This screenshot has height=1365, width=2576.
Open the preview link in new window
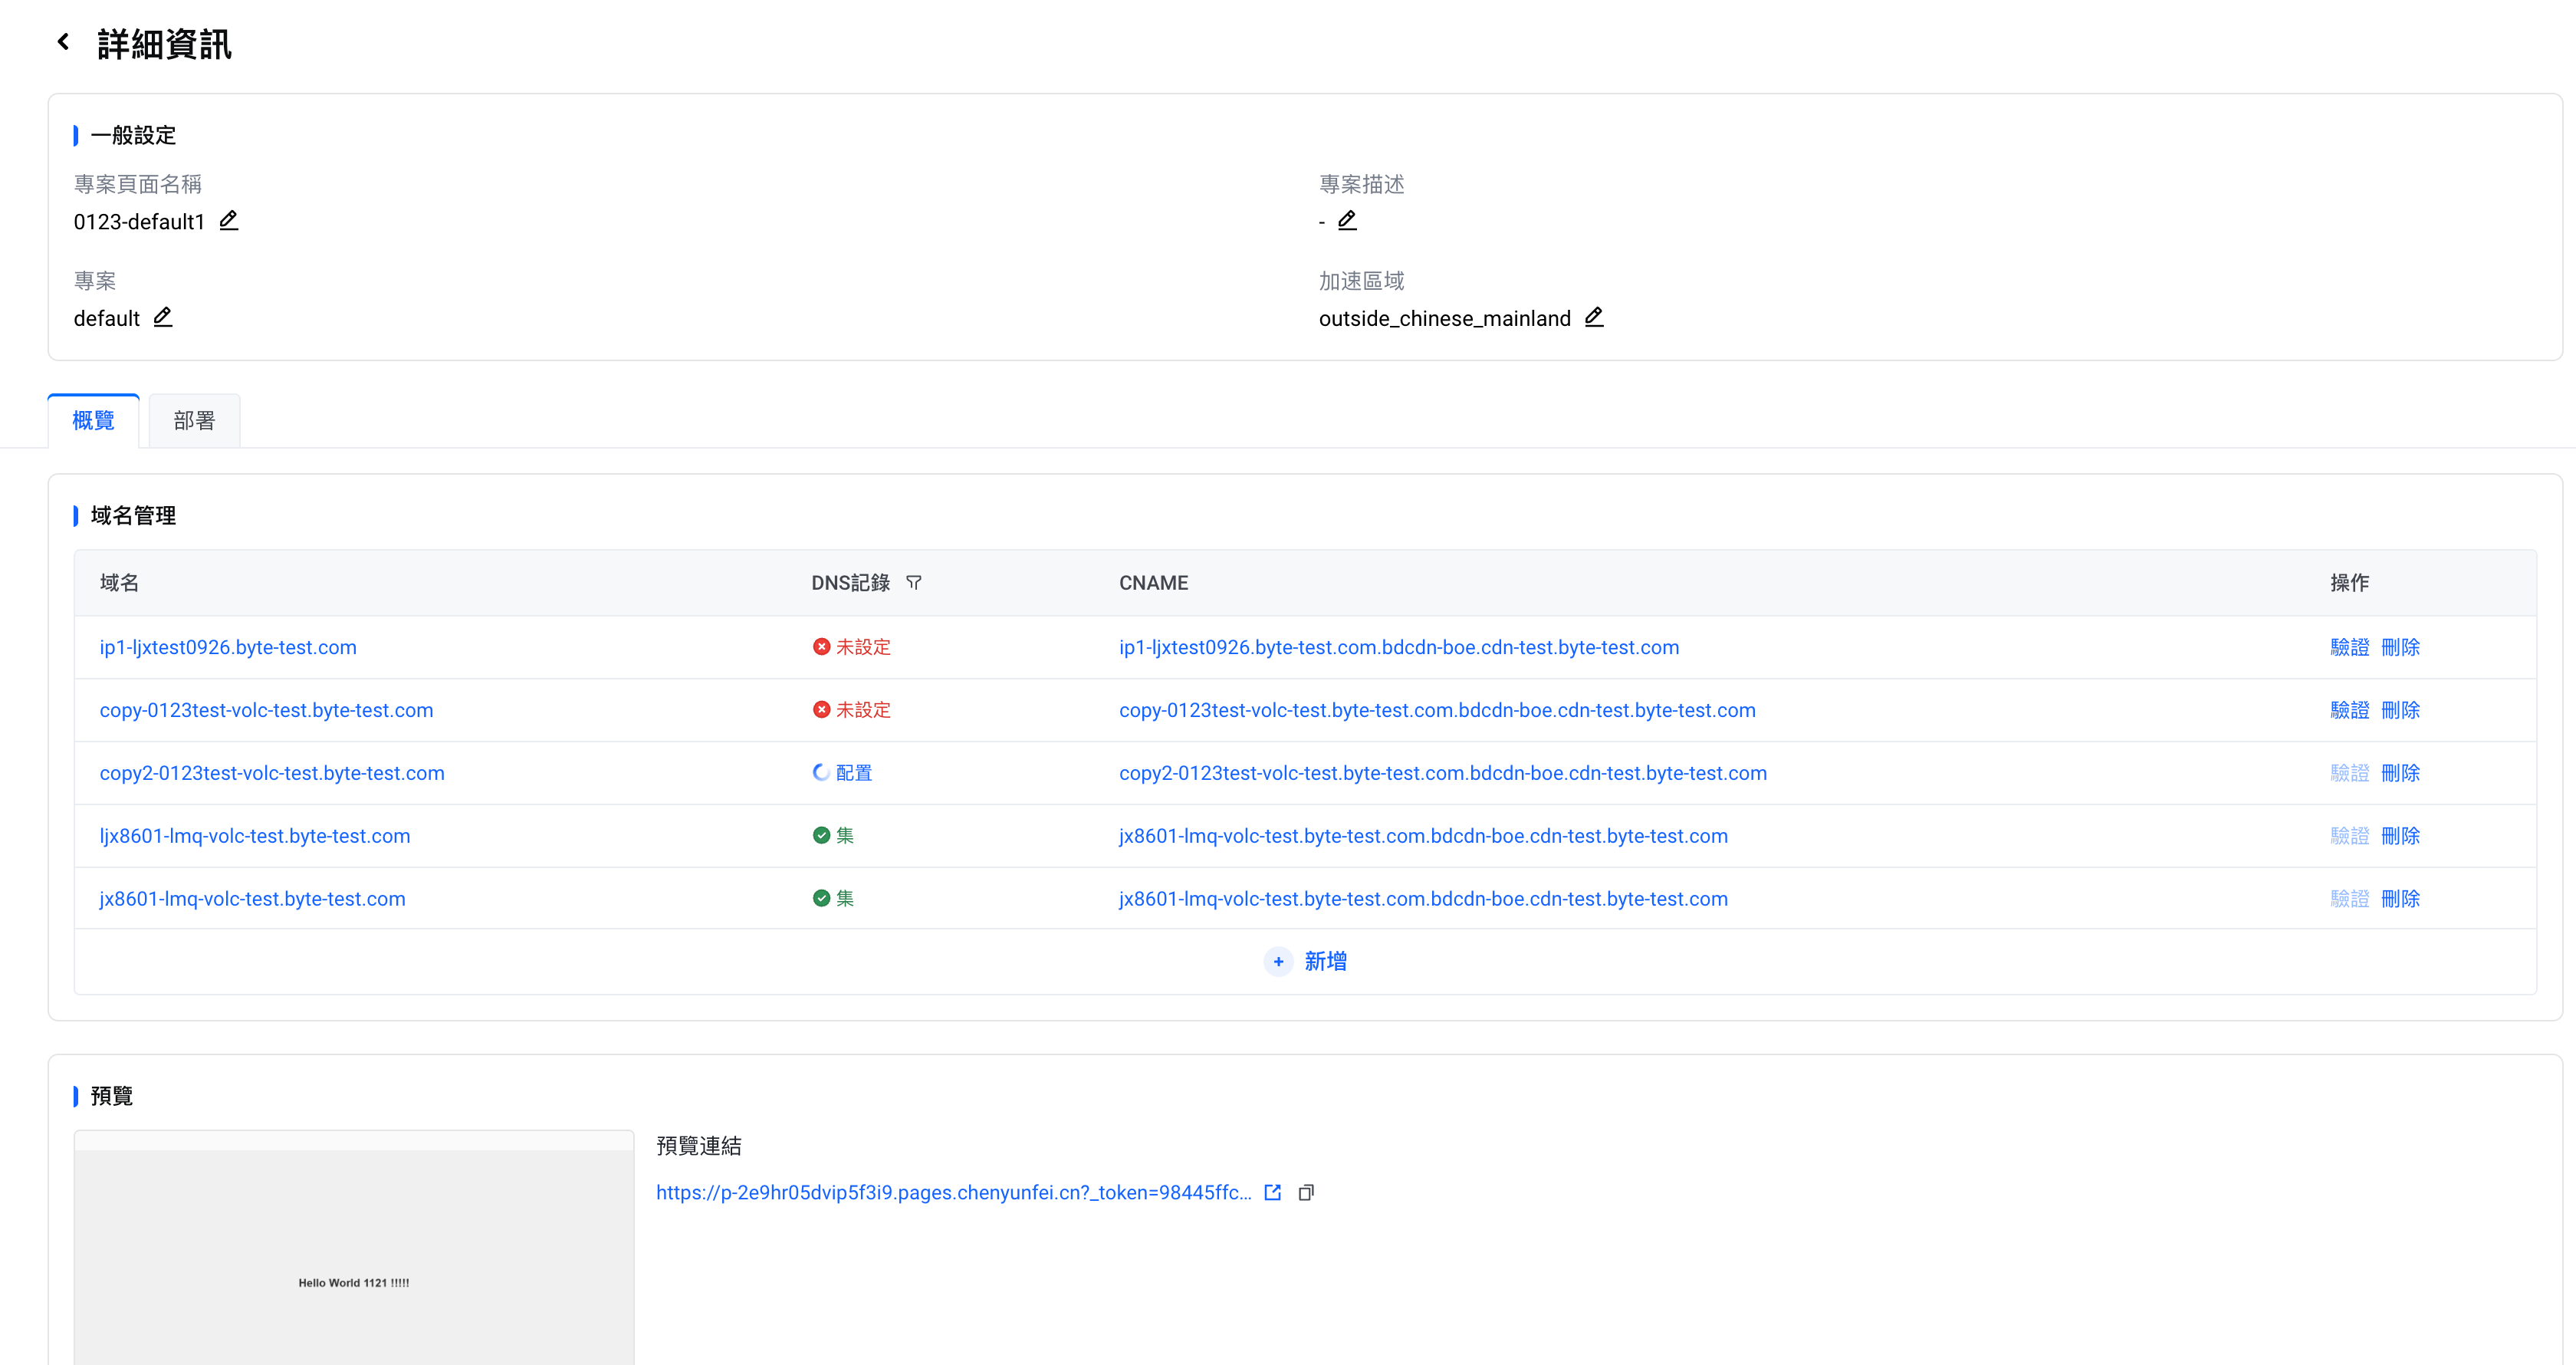(x=1272, y=1192)
